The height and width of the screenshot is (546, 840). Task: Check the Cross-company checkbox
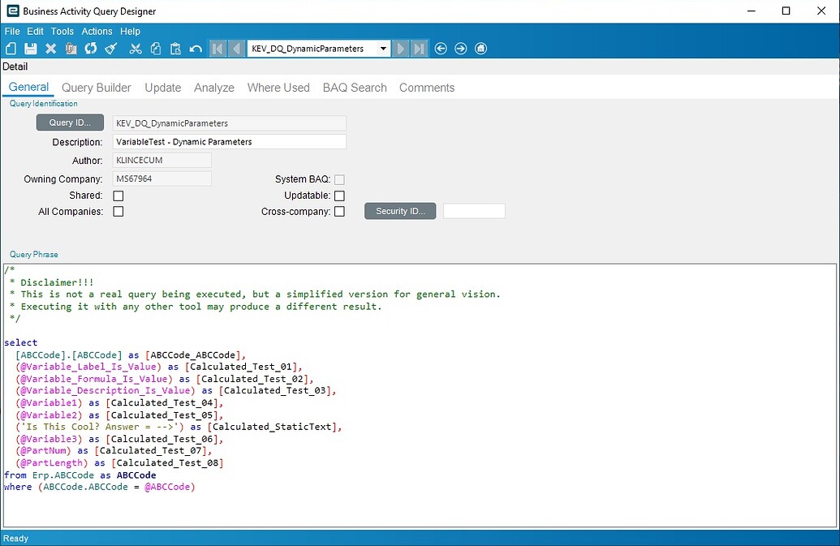(339, 212)
